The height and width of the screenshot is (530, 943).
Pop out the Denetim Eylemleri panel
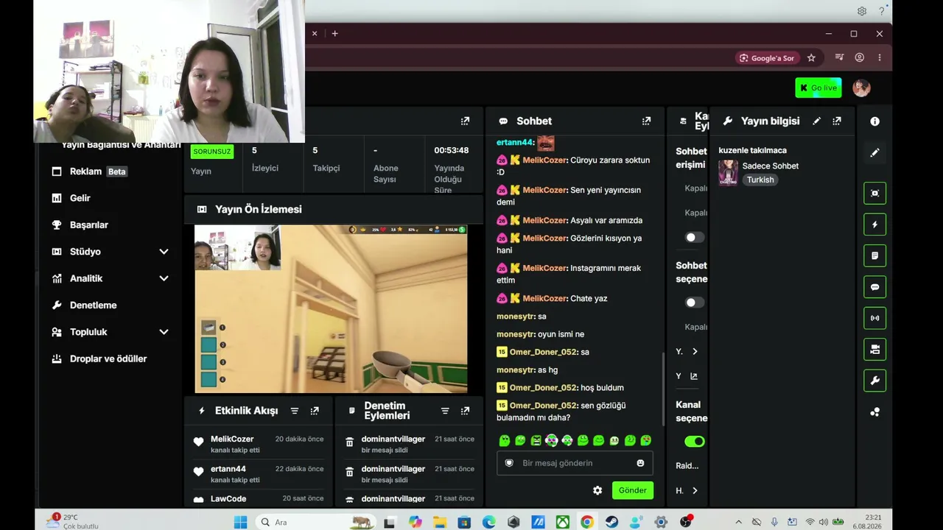[x=465, y=411]
